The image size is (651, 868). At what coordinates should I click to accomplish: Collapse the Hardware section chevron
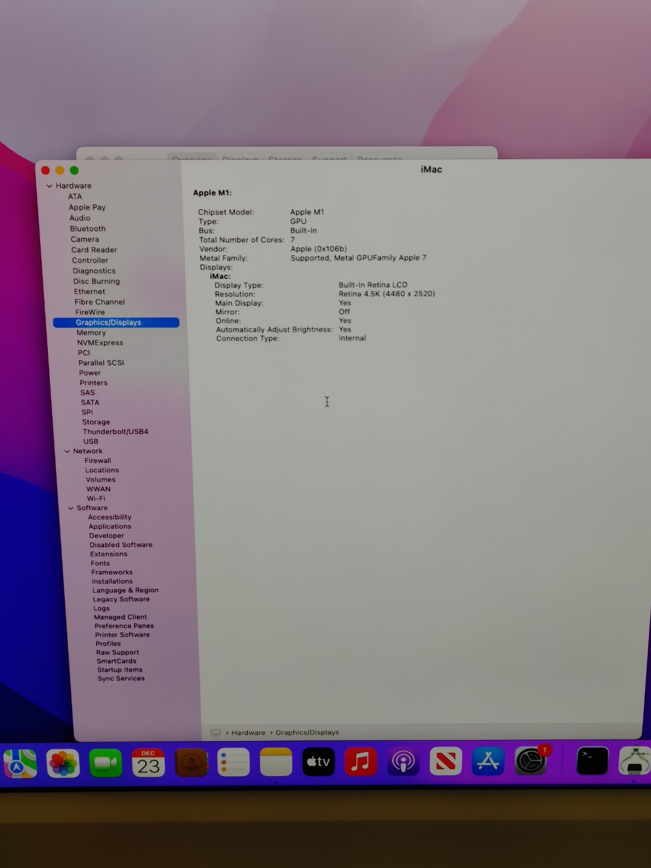pyautogui.click(x=49, y=186)
